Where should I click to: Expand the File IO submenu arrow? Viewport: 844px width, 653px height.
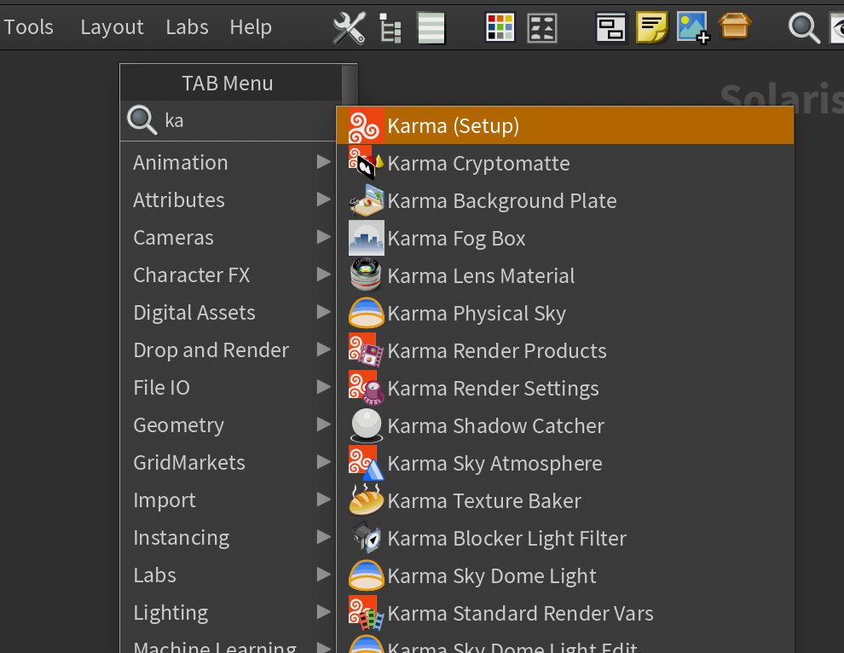323,387
